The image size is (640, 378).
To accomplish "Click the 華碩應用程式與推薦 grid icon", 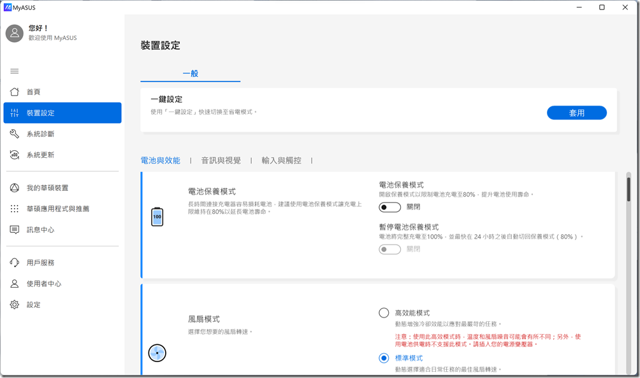I will pos(15,209).
